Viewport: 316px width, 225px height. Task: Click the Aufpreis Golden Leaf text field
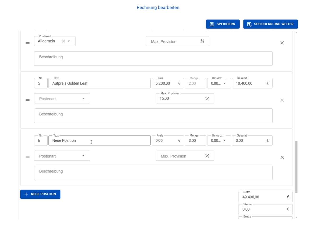click(100, 83)
